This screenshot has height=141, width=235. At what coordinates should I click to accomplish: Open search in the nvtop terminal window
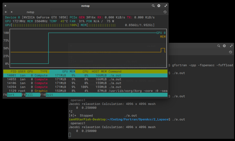(x=153, y=6)
